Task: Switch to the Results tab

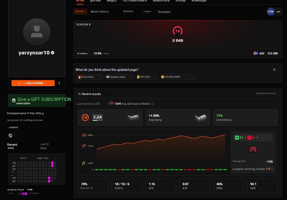Action: click(x=80, y=11)
